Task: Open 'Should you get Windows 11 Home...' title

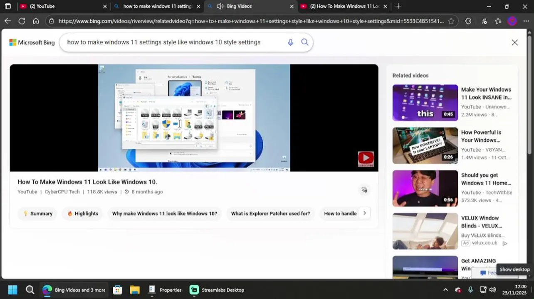Action: (486, 179)
